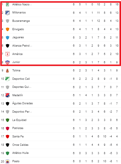Click the light blue Jaguares shield icon
Viewport: 121px width, 164px height.
[7, 38]
